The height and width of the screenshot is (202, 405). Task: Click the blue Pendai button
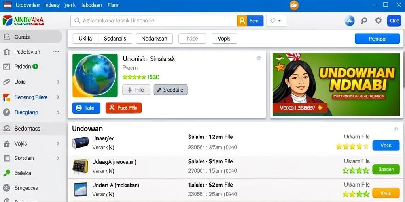point(377,39)
